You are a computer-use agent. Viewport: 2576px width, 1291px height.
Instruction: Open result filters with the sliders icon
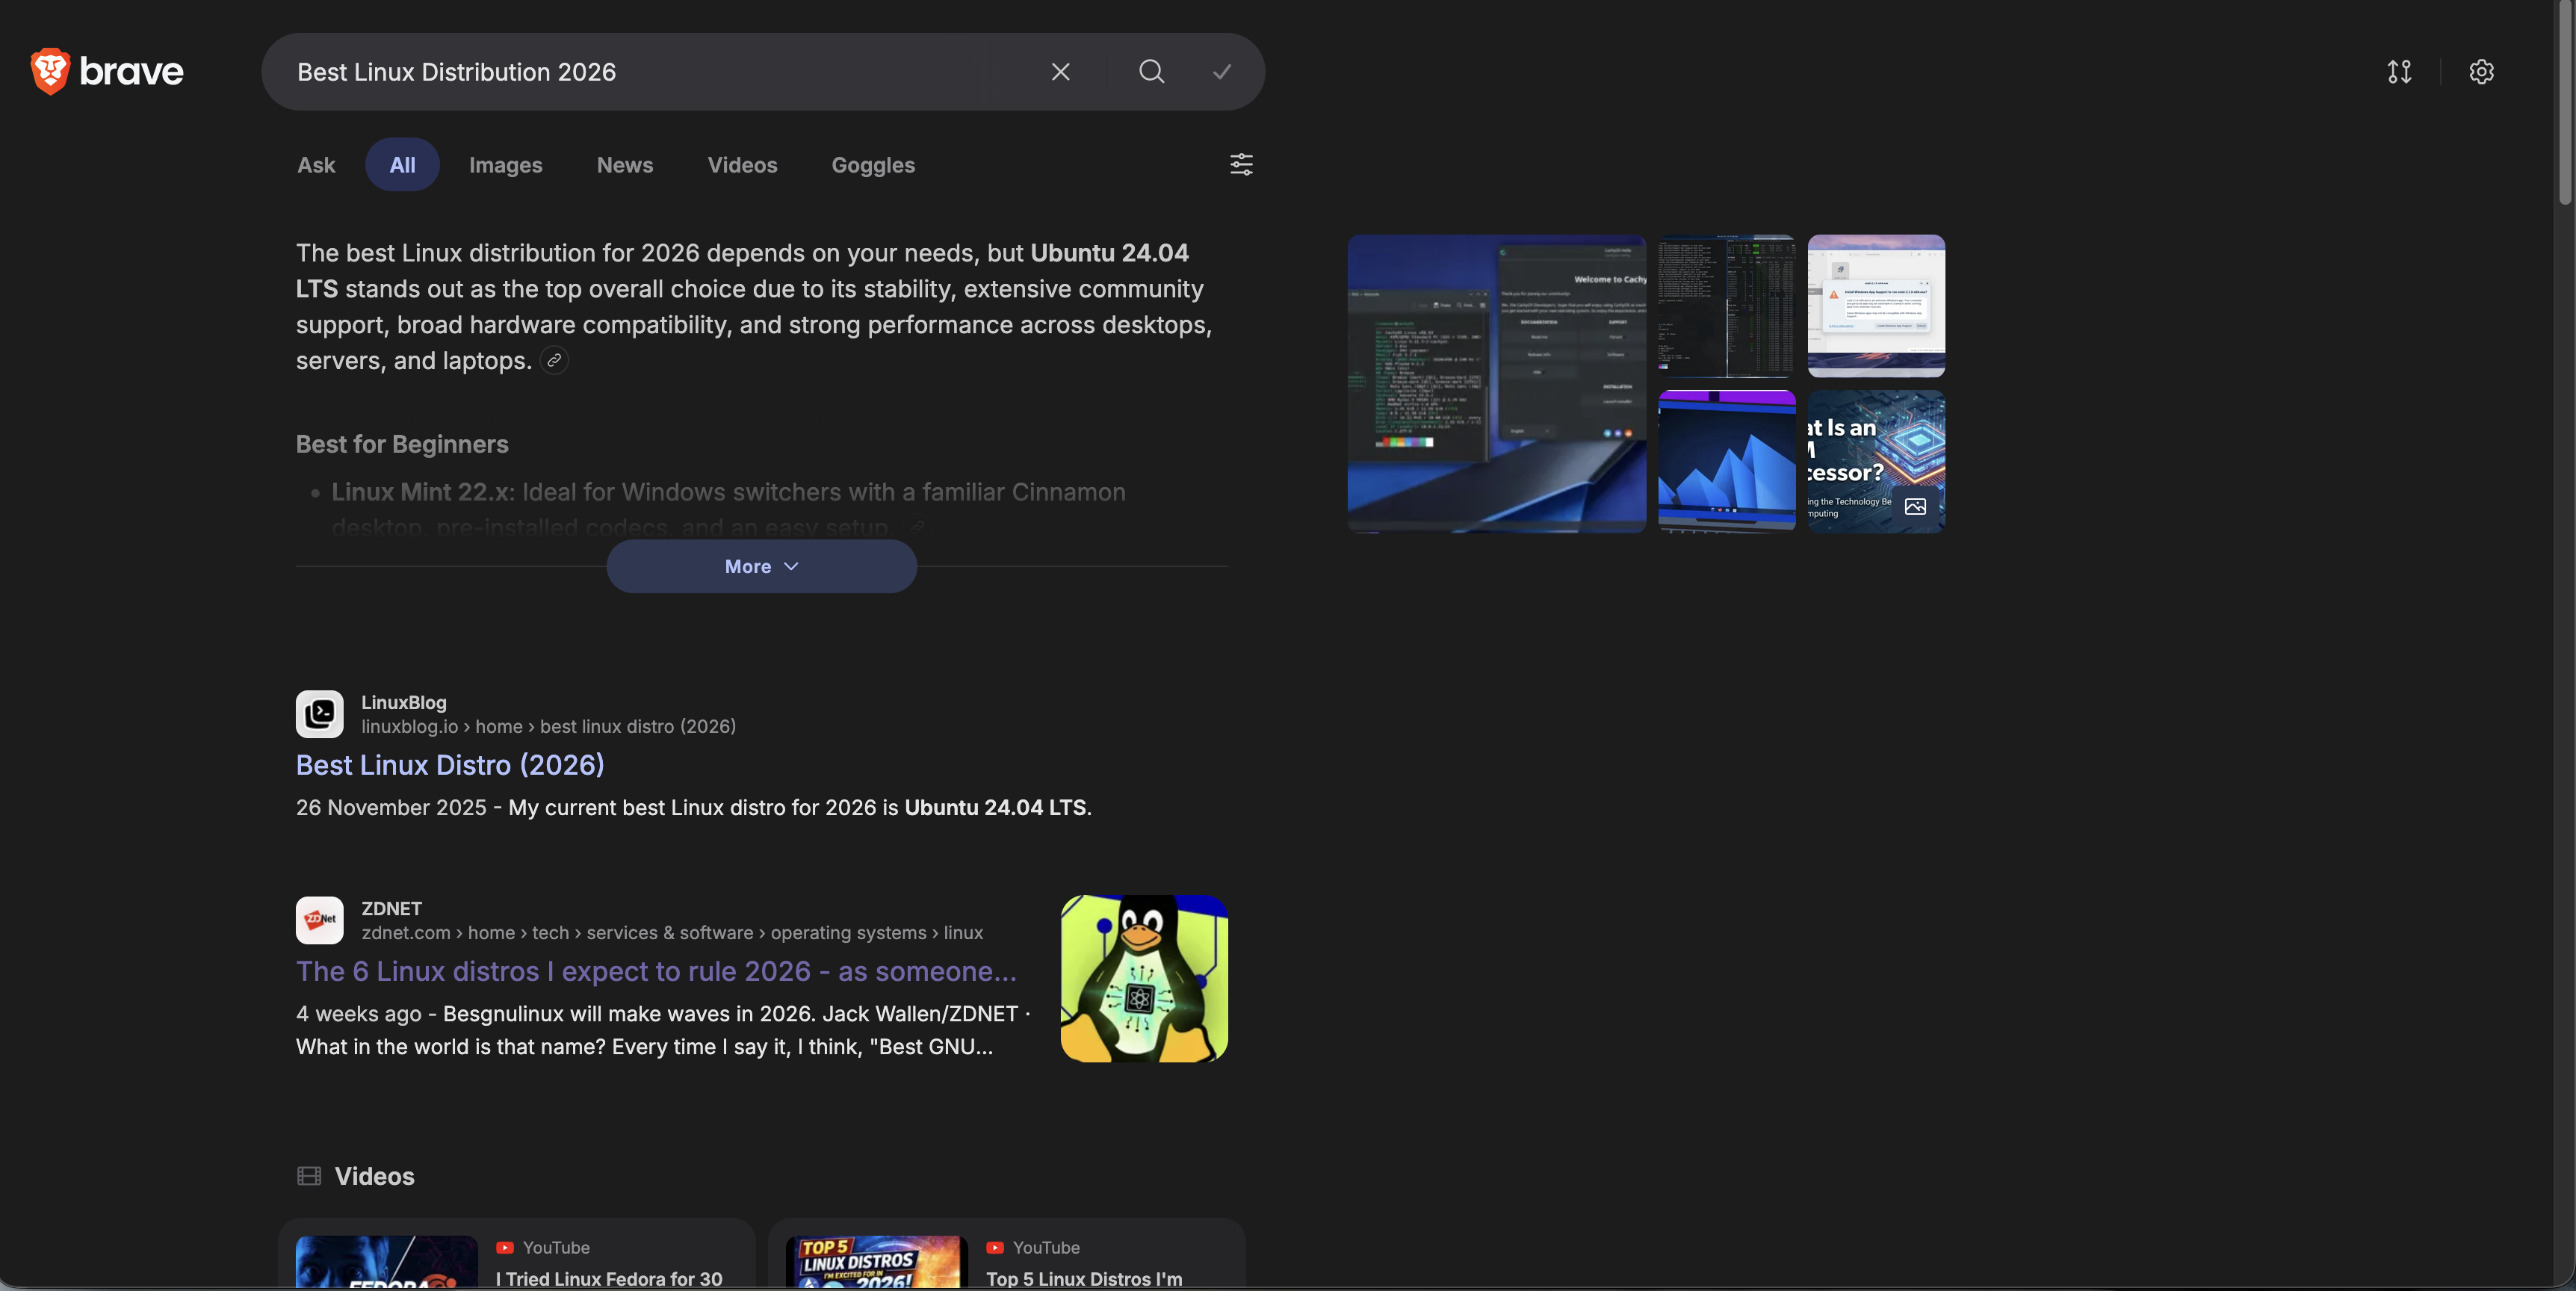pyautogui.click(x=1241, y=165)
